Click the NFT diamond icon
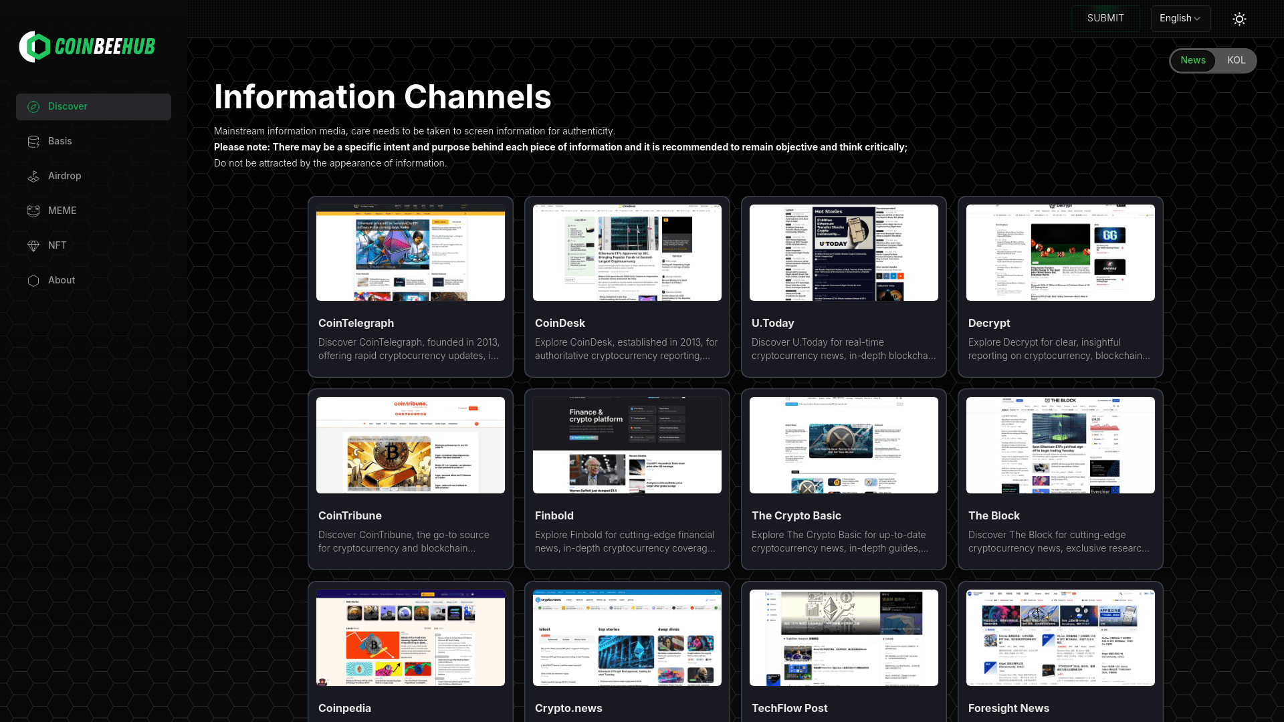 pos(33,246)
